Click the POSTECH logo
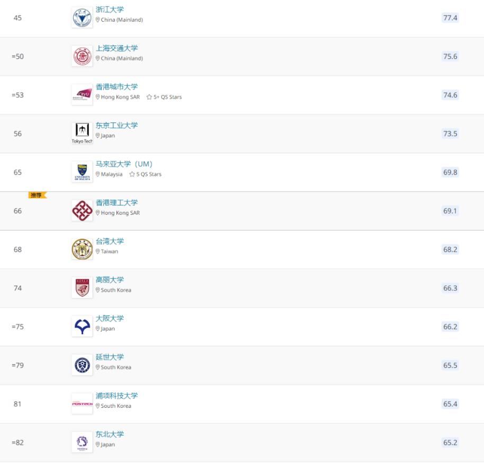The image size is (484, 463). click(x=82, y=404)
